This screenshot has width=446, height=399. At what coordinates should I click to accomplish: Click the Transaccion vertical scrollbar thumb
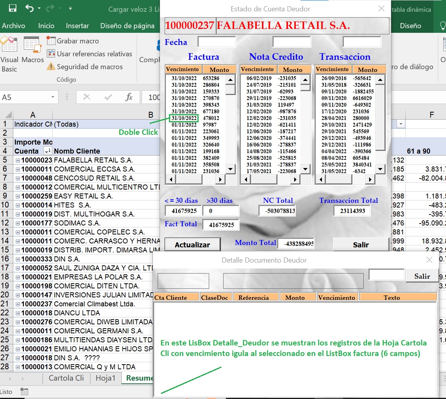380,117
